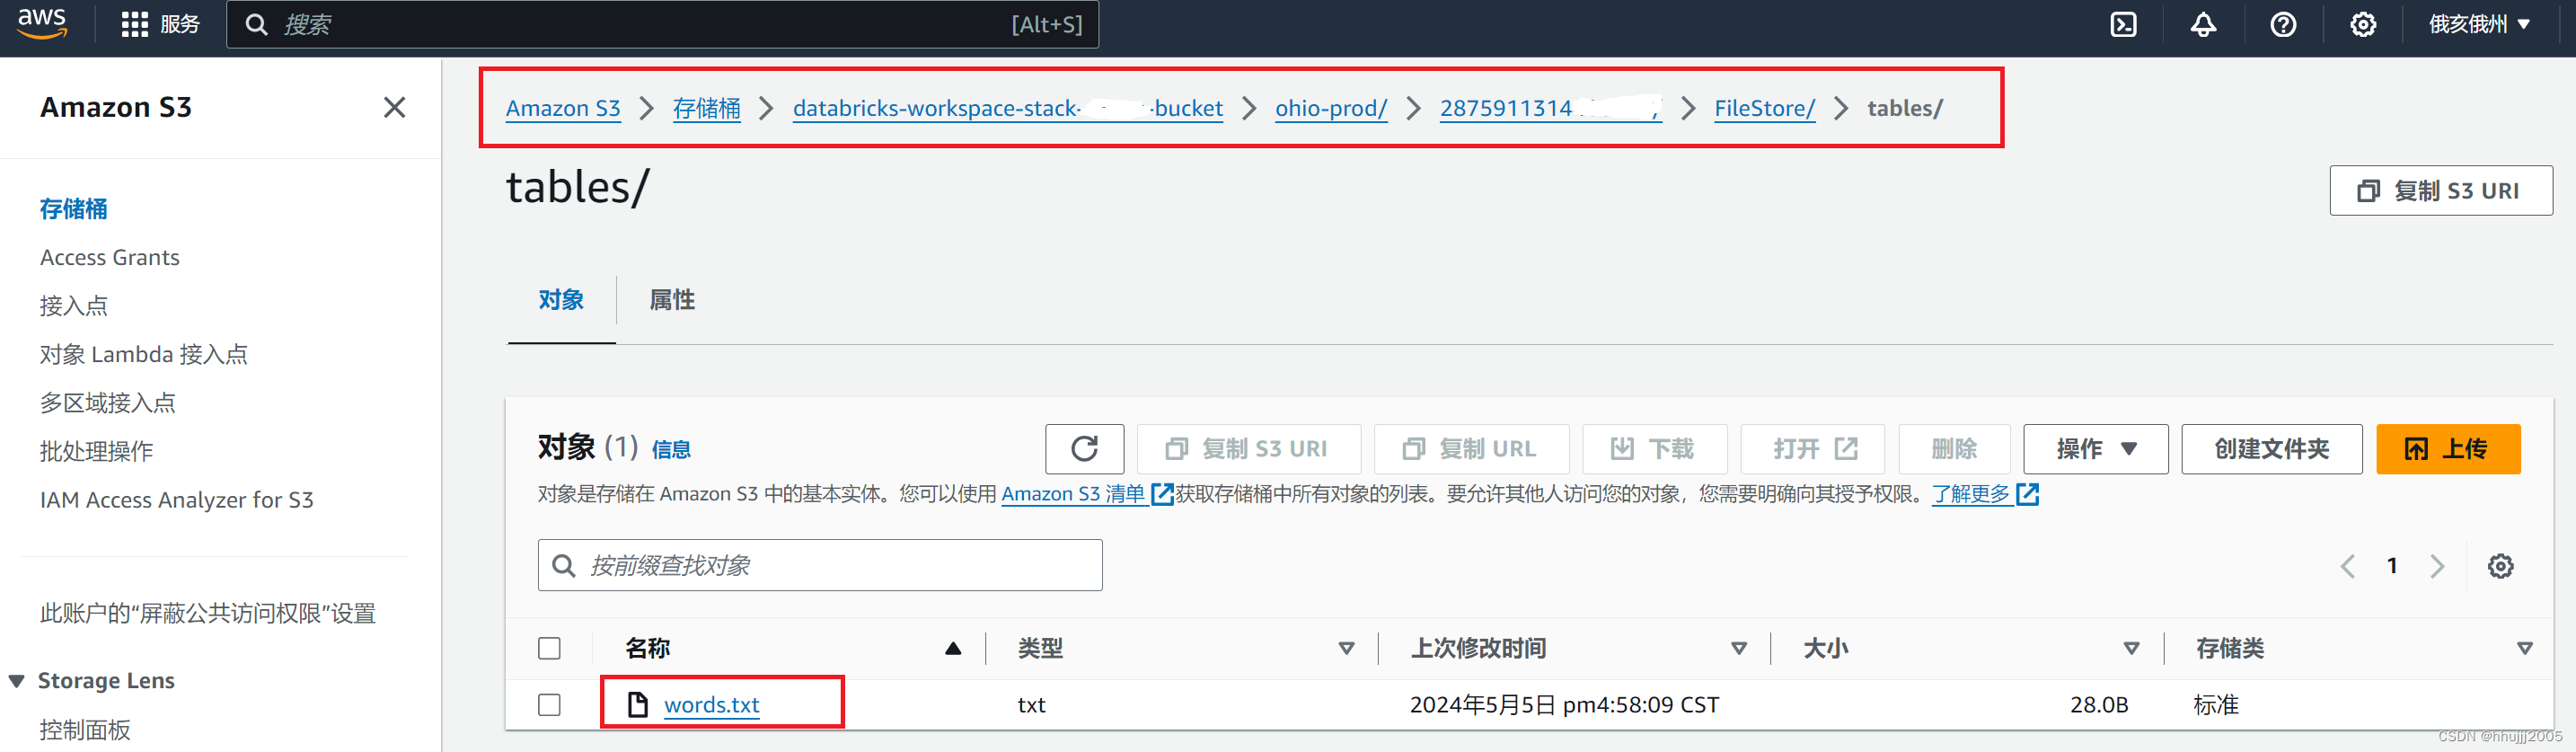Switch to the 属性 tab
This screenshot has width=2576, height=752.
(672, 300)
